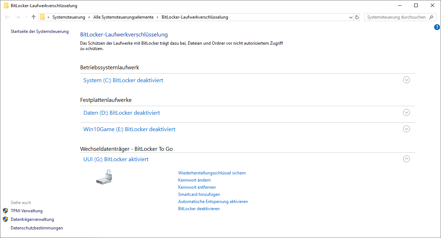Expand the Daten (D:) drive section
The width and height of the screenshot is (441, 238).
(406, 113)
